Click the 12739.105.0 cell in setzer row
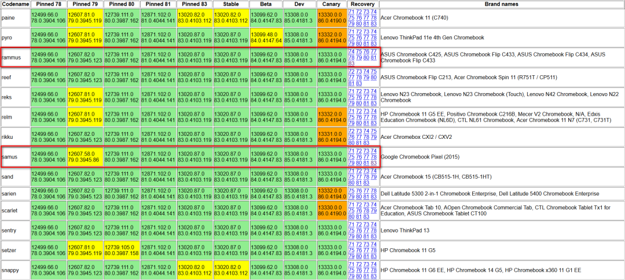625x280 pixels. point(121,250)
